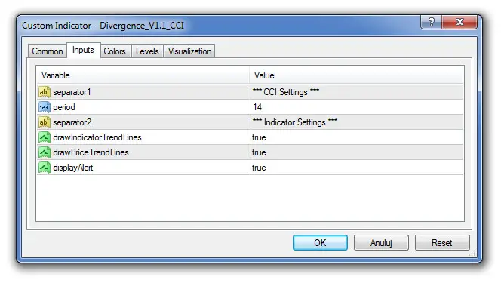
Task: Open the Colors tab
Action: point(115,51)
